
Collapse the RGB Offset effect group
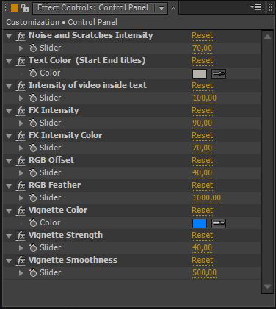click(x=9, y=161)
